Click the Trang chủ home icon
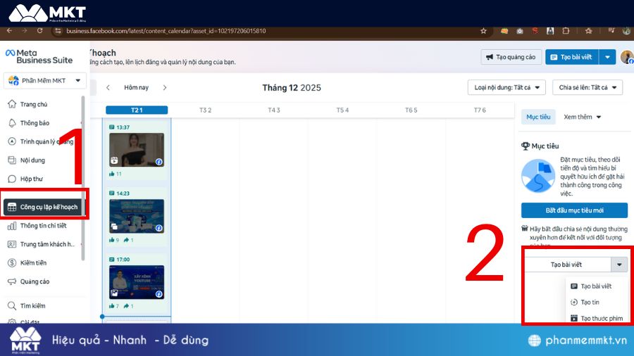Screen dimensions: 634x356 click(x=12, y=104)
